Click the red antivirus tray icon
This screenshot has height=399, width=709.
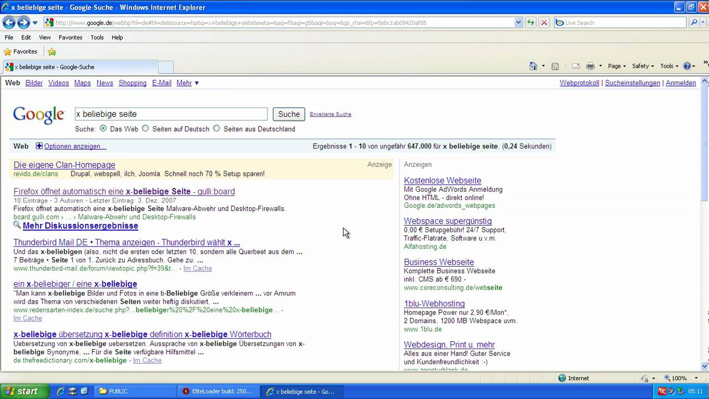pos(662,391)
